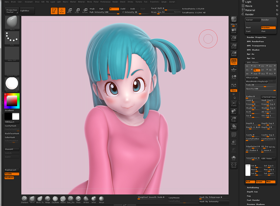This screenshot has width=280, height=206.
Task: Toggle Transp transparency mode
Action: [x=234, y=142]
